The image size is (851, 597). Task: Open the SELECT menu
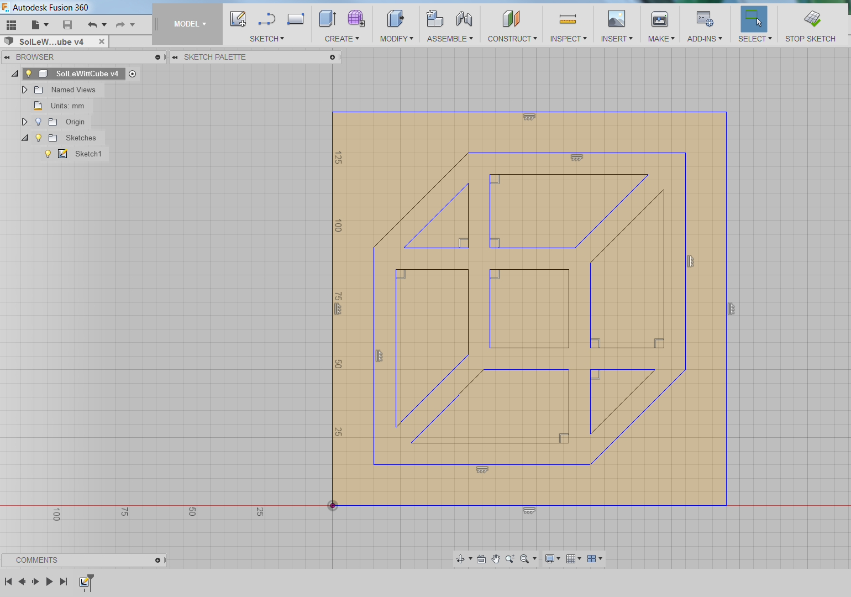pos(755,39)
